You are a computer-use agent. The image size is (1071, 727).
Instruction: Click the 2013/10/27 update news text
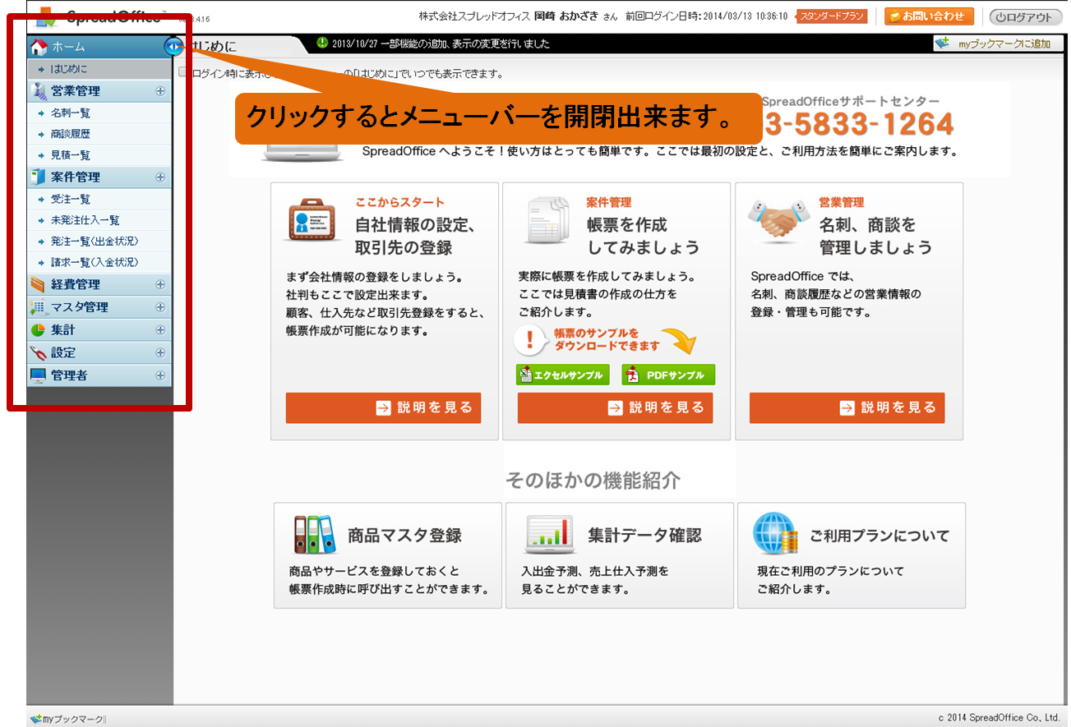tap(441, 44)
